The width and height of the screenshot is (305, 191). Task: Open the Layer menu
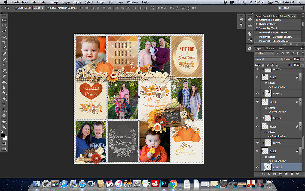[66, 2]
